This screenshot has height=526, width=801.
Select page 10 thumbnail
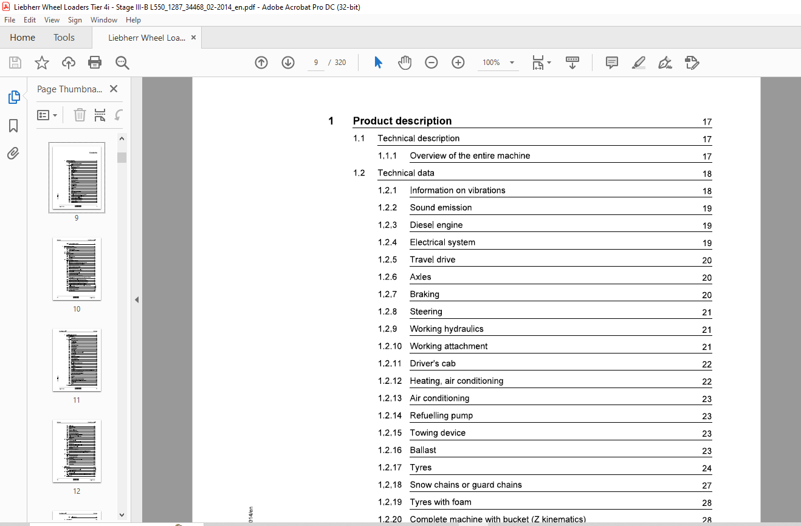coord(77,268)
